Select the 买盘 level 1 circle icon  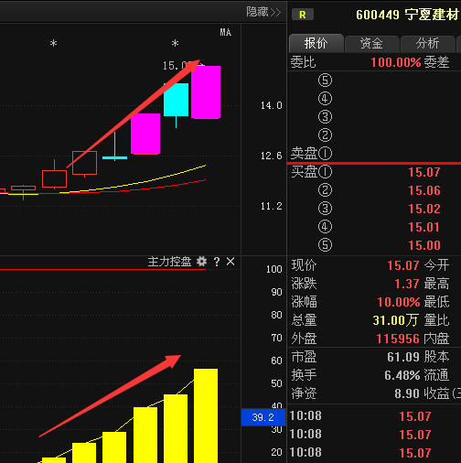(325, 172)
